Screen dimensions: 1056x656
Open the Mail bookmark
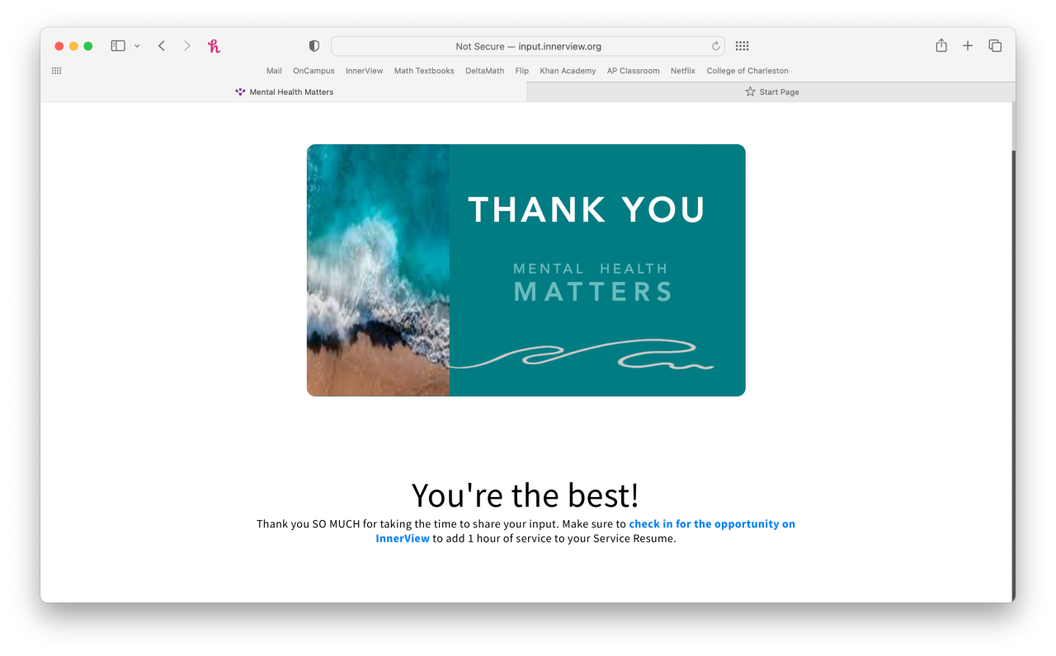coord(274,71)
